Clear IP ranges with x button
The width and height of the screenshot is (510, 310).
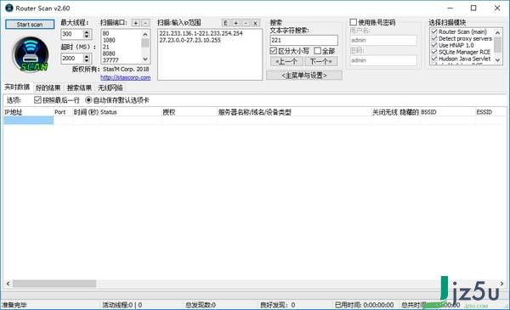click(255, 23)
